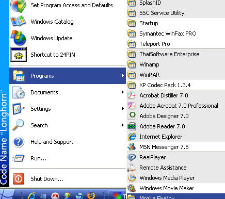Click the Settings checklist icon

[19, 109]
